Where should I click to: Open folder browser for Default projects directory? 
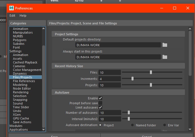tap(165, 45)
